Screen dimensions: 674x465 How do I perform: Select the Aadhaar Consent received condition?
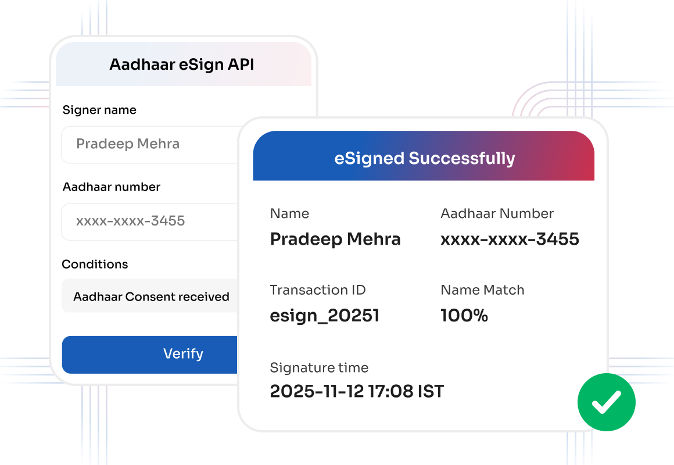149,296
